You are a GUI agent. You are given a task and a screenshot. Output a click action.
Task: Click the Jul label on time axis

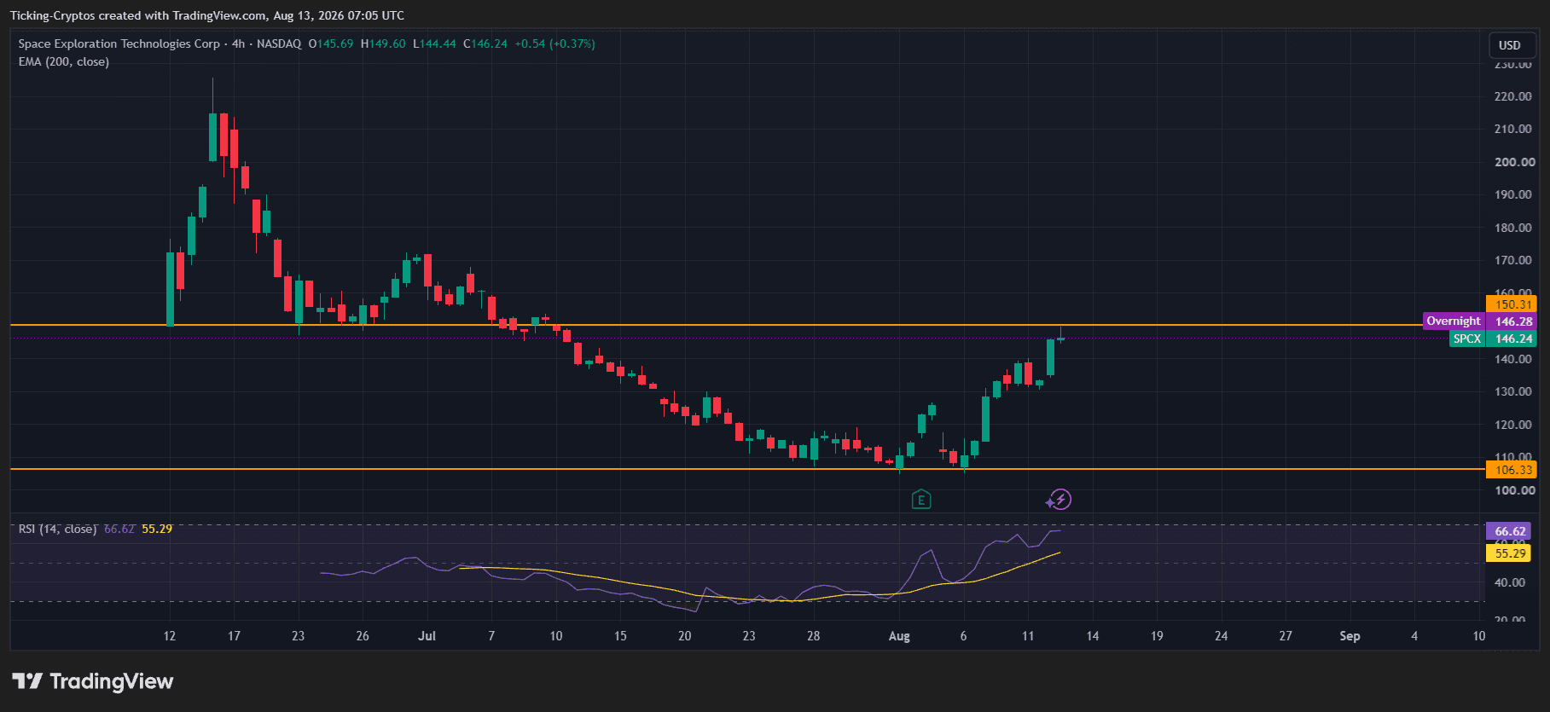[427, 636]
